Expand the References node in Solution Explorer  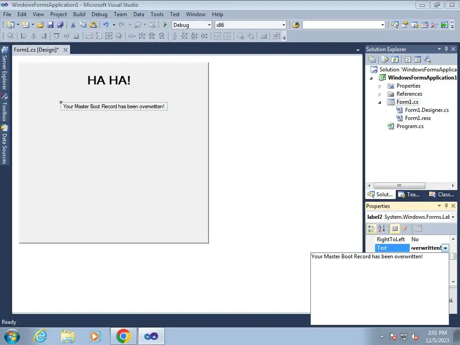point(380,94)
